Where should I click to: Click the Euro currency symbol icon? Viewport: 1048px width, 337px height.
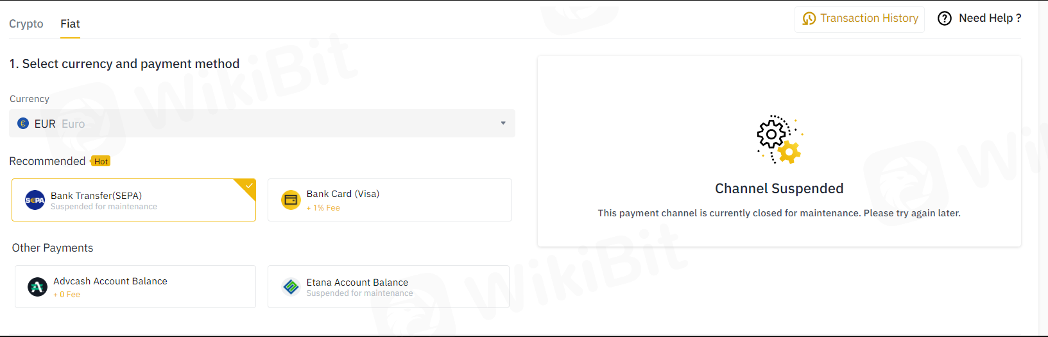tap(23, 124)
